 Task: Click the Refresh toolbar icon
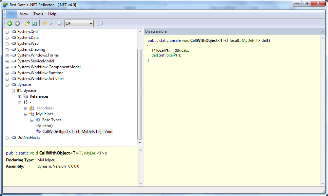click(34, 23)
